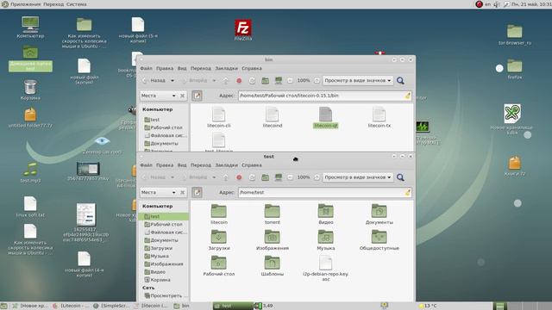Open view mode dropdown in bin window

(358, 81)
